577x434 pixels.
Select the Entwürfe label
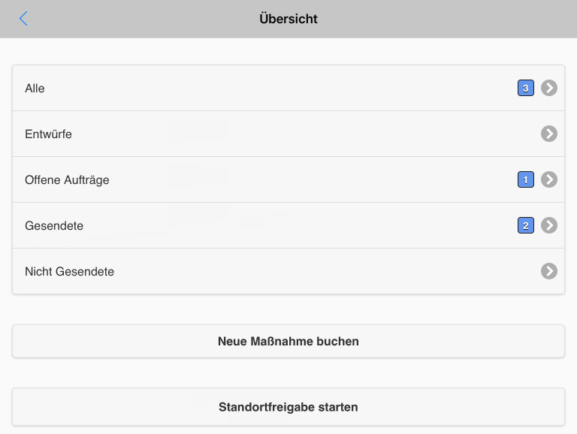pos(48,134)
